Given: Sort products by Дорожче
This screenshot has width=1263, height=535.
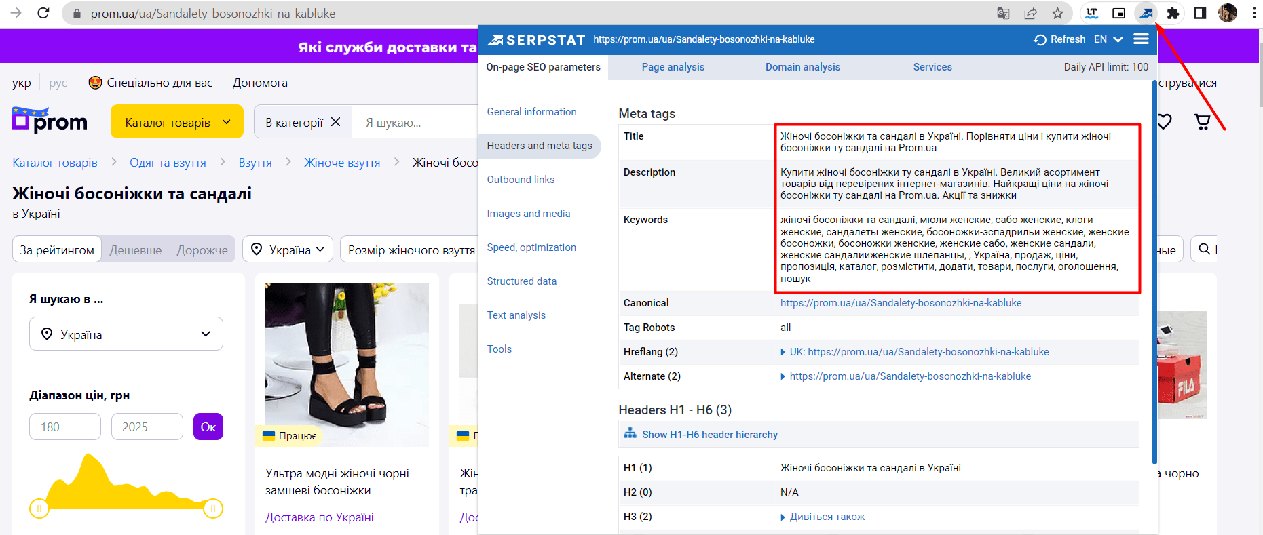Looking at the screenshot, I should point(202,250).
